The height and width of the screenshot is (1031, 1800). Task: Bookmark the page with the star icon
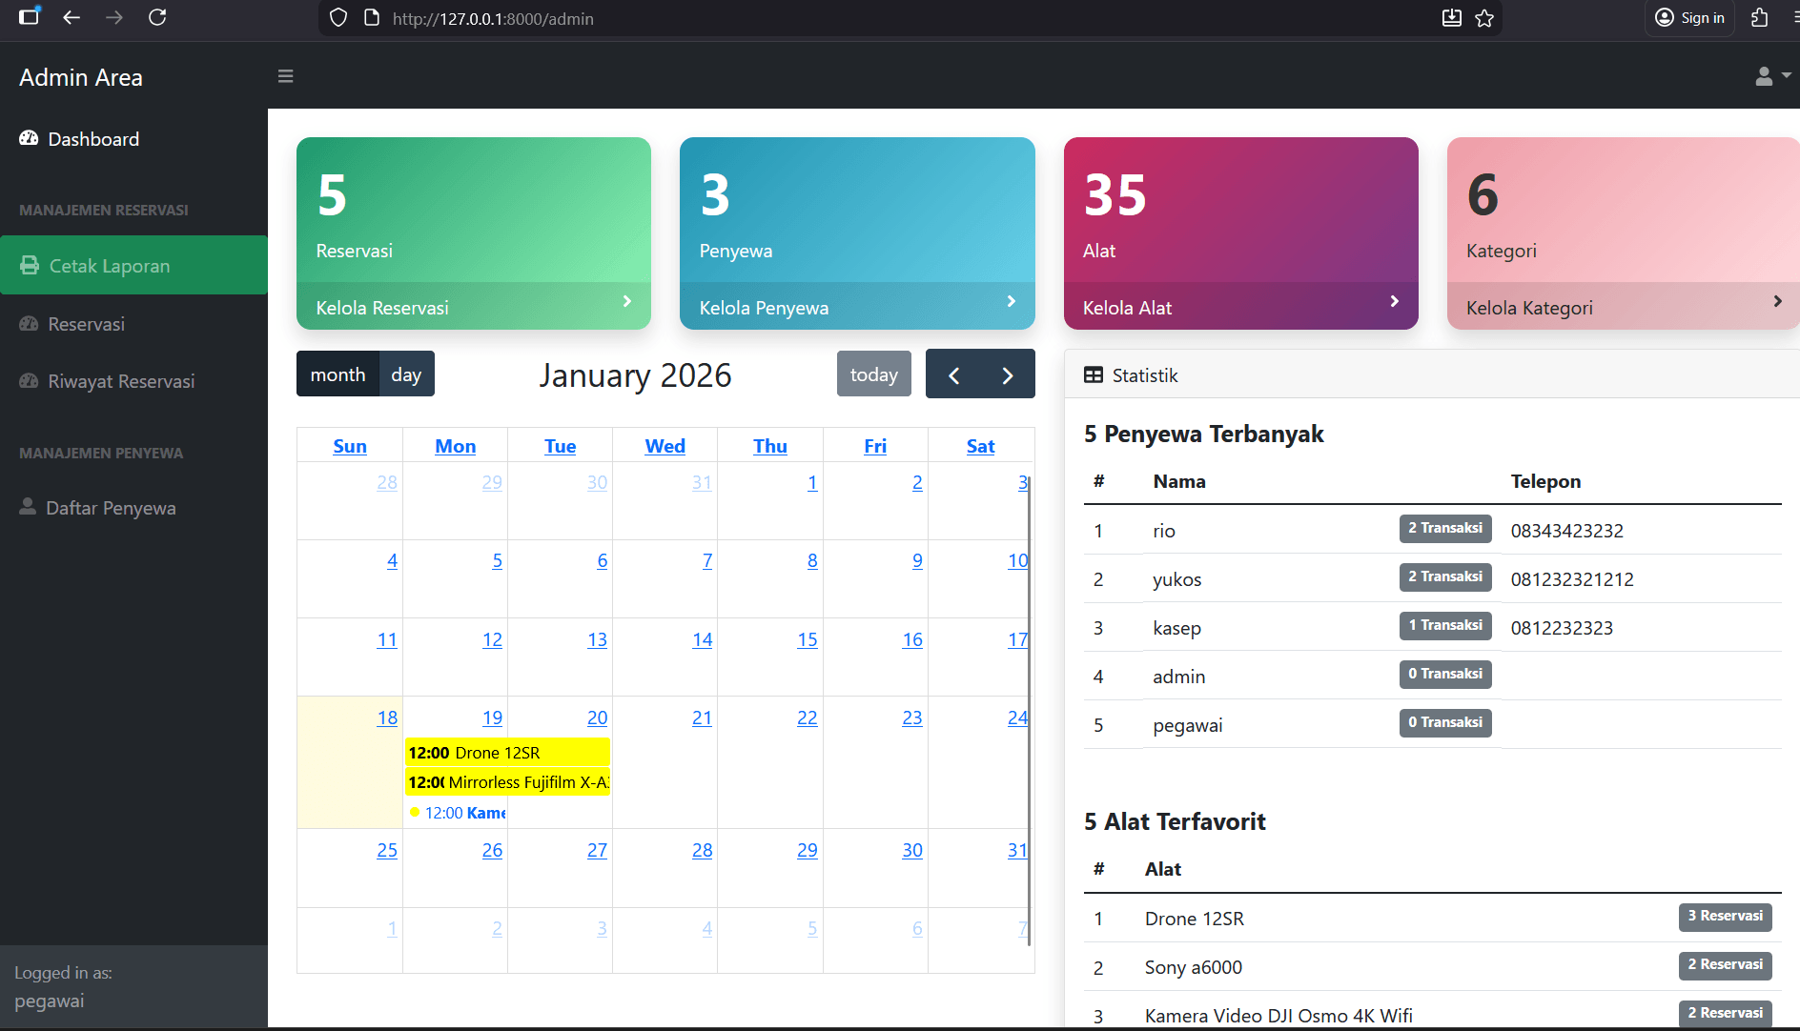tap(1484, 18)
